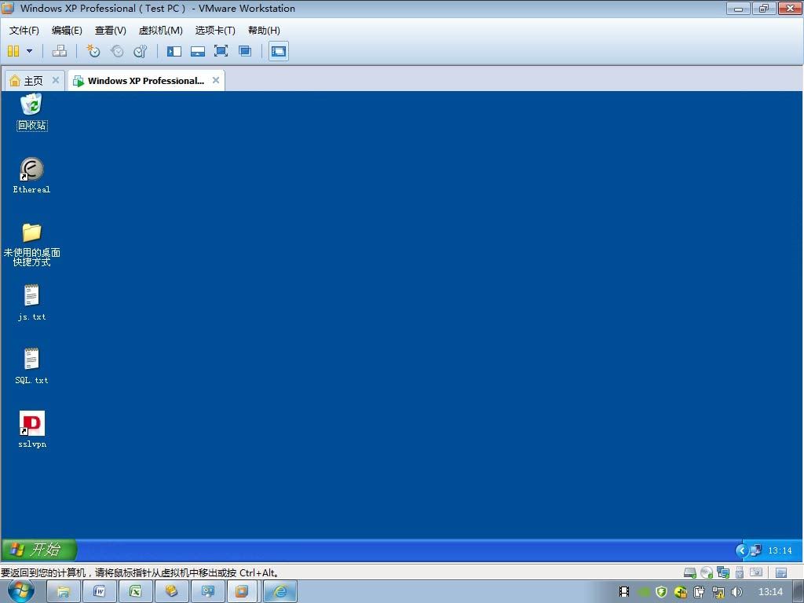
Task: Open Excel from the host taskbar
Action: pos(135,592)
